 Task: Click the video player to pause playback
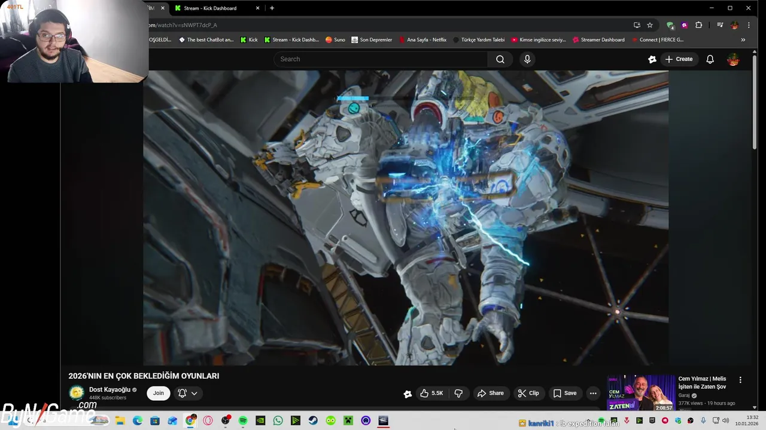click(406, 217)
